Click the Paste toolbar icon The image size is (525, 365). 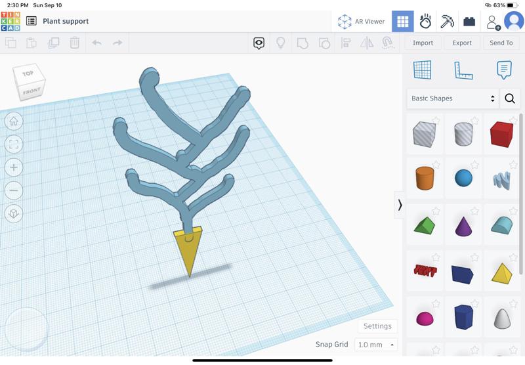click(x=31, y=43)
